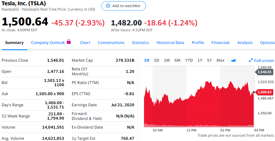Switch to the Conversations tab
The width and height of the screenshot is (275, 141).
click(x=111, y=43)
